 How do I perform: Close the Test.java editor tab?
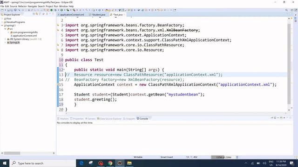124,14
